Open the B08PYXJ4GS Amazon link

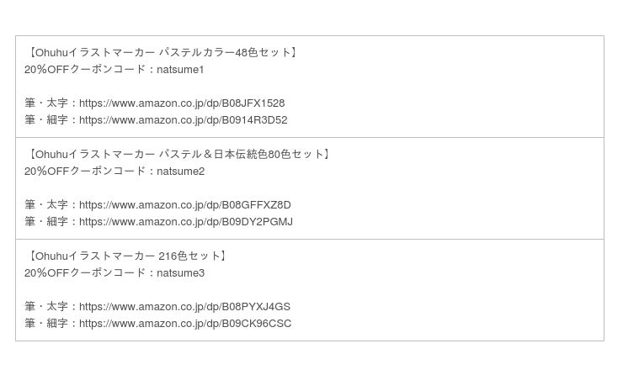184,307
